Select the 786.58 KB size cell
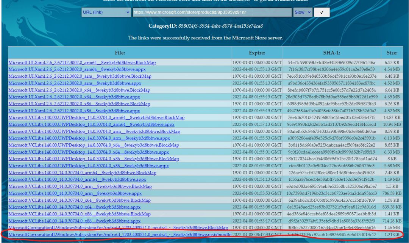 392,193
